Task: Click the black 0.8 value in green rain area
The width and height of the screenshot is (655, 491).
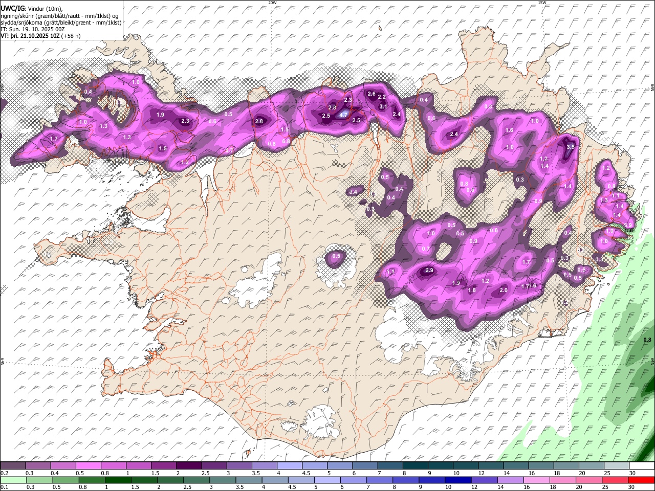Action: pos(647,340)
